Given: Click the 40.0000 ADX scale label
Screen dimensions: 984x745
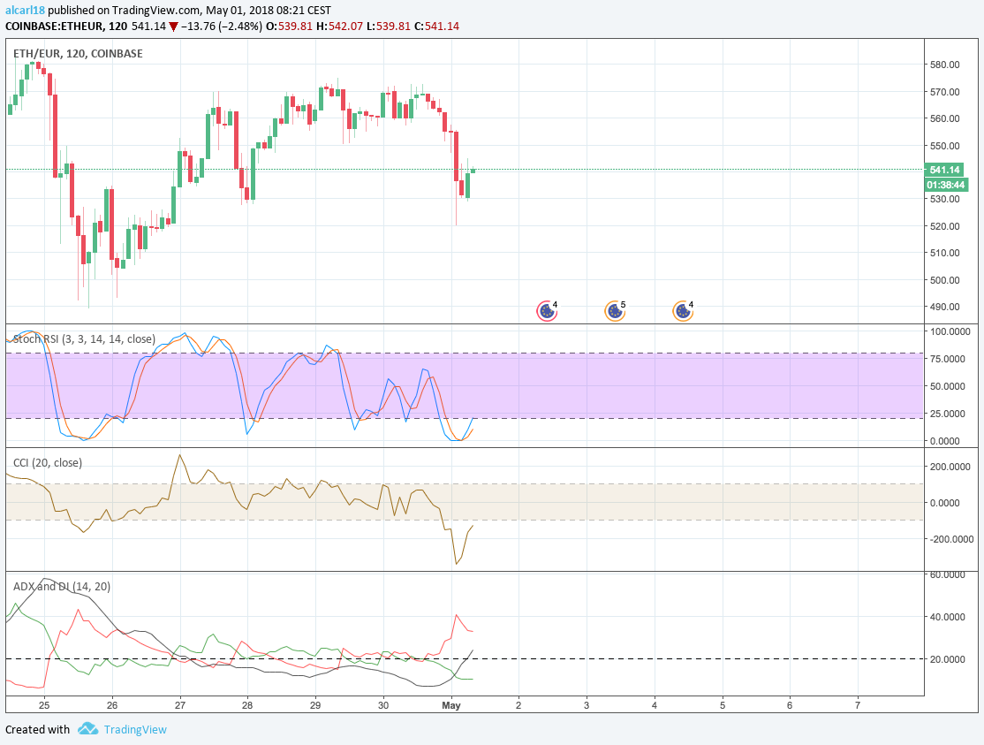Looking at the screenshot, I should pos(947,617).
